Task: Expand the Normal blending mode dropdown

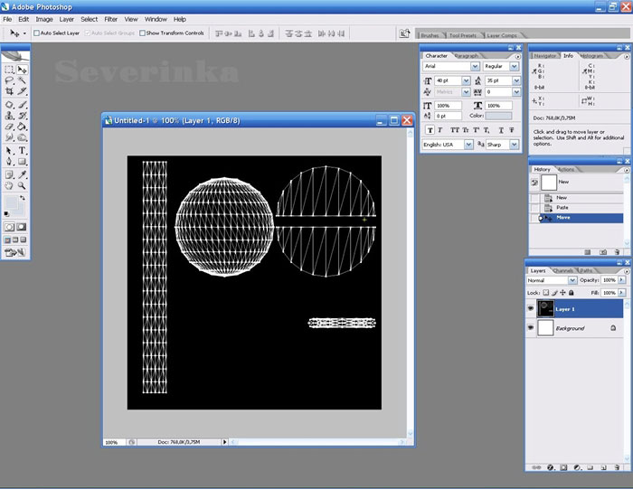Action: pos(573,280)
